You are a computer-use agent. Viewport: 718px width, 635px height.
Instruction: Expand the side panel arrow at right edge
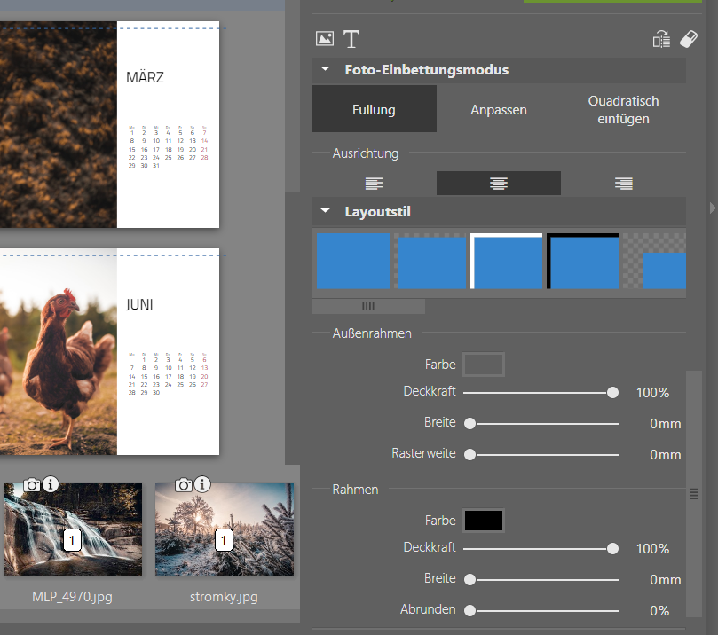[x=712, y=208]
